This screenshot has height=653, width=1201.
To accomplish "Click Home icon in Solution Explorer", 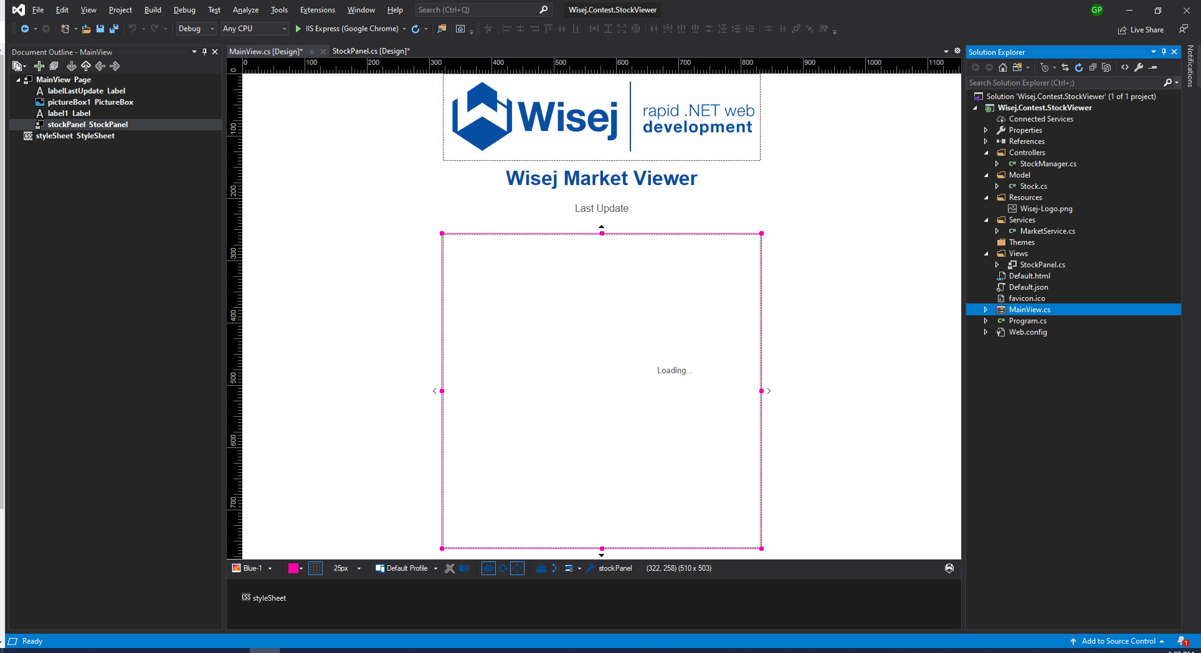I will coord(1003,67).
